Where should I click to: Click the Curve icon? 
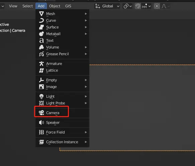[41, 20]
